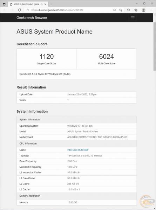This screenshot has width=156, height=210.
Task: Open a new browser tab
Action: 51,4
